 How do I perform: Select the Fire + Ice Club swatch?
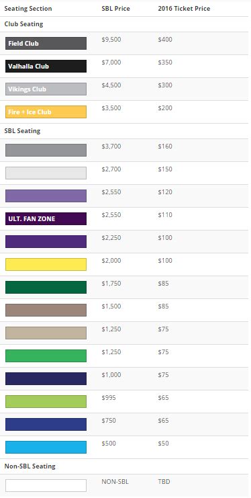pyautogui.click(x=46, y=112)
